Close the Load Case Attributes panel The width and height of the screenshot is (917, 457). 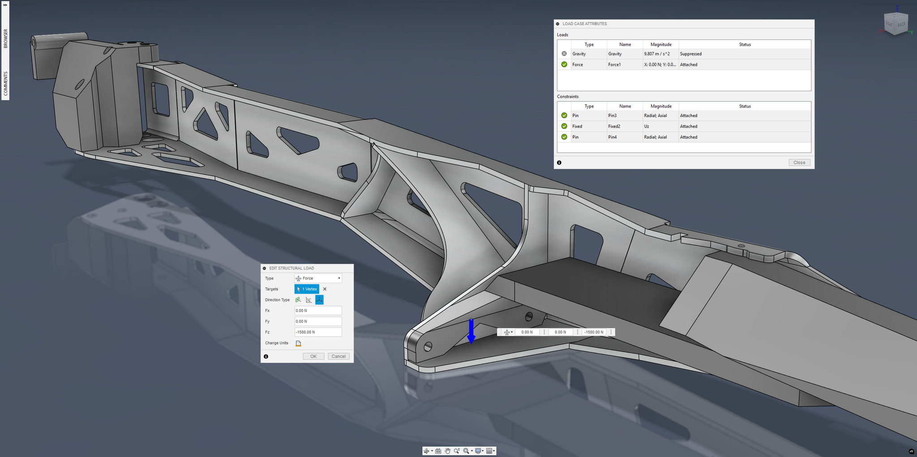point(799,163)
